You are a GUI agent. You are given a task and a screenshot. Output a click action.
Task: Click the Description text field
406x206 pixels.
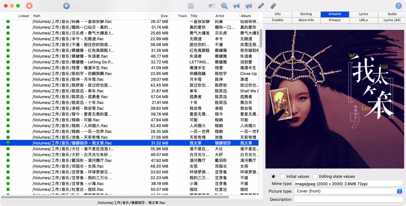pyautogui.click(x=348, y=200)
